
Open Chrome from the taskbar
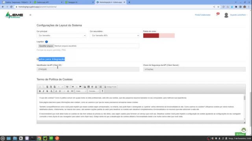[x=39, y=138]
